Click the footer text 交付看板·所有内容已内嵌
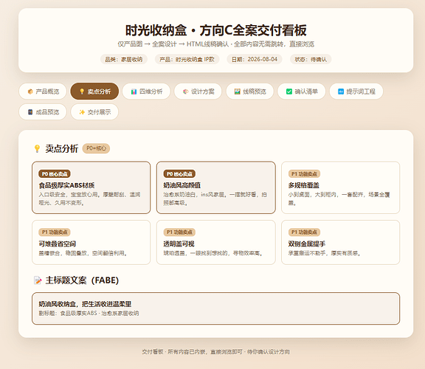This screenshot has height=369, width=425. coord(215,351)
